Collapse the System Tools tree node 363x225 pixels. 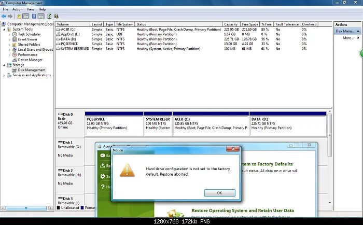[x=4, y=30]
